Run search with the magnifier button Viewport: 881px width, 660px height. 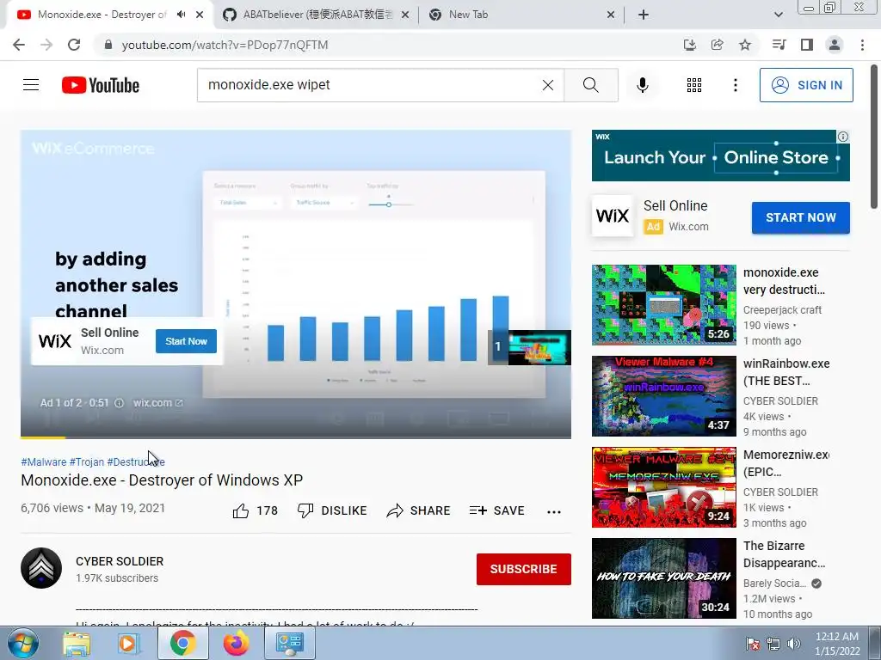(x=590, y=85)
